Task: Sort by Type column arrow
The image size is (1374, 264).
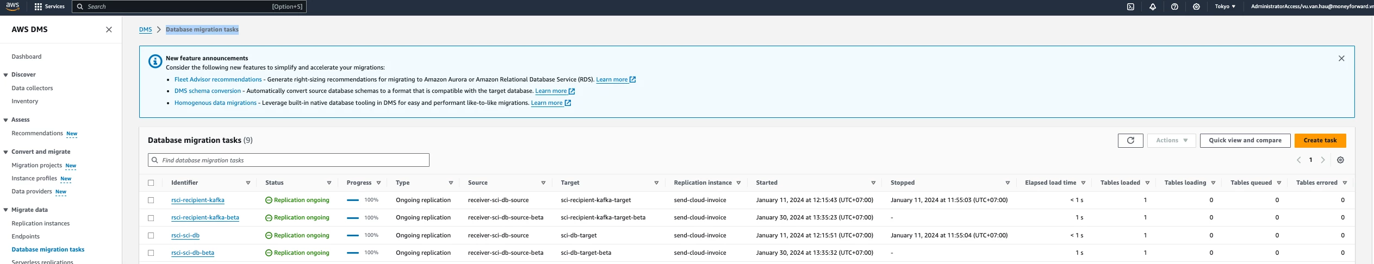Action: [451, 183]
